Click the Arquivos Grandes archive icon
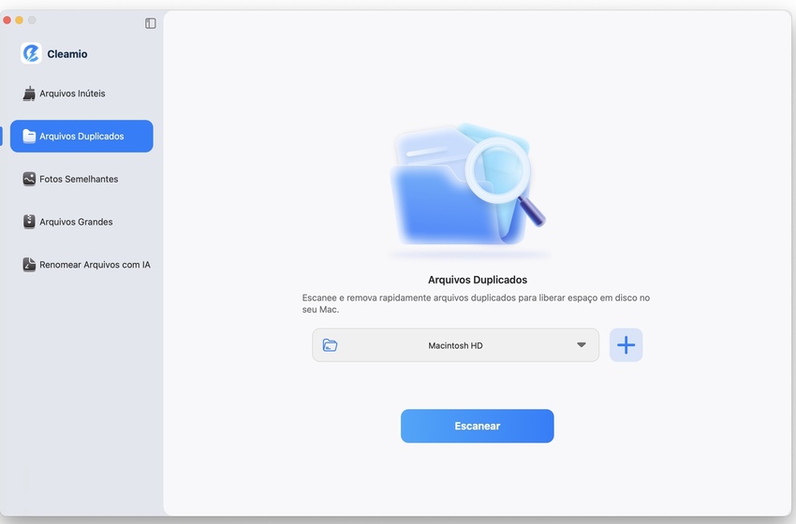Screen dimensions: 796x524 click(29, 222)
